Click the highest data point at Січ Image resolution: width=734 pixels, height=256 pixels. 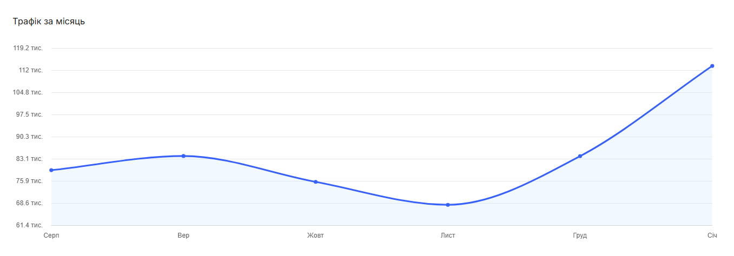pos(712,66)
